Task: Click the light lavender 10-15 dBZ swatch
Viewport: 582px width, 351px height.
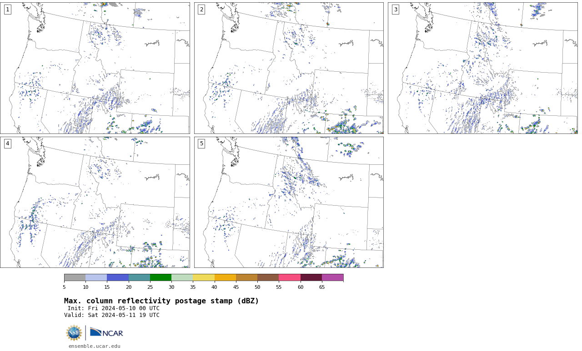Action: click(96, 277)
